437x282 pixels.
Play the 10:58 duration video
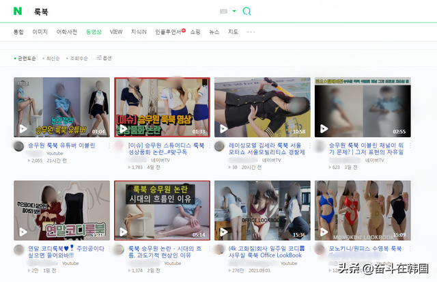point(262,107)
